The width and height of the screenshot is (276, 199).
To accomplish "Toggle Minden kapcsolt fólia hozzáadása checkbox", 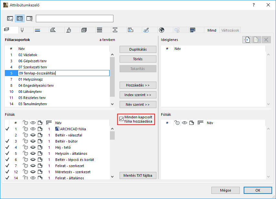I will [121, 119].
